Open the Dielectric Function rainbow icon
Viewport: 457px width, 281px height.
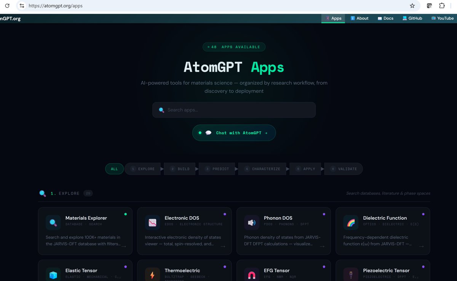tap(351, 223)
